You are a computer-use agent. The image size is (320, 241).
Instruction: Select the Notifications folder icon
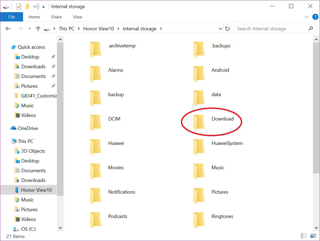95,196
